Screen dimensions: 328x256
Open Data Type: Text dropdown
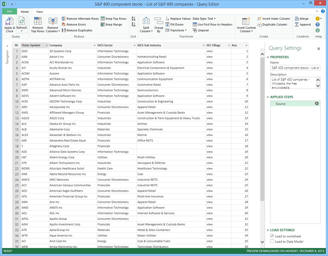tap(204, 19)
